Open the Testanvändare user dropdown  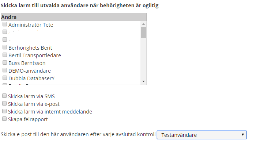click(201, 135)
